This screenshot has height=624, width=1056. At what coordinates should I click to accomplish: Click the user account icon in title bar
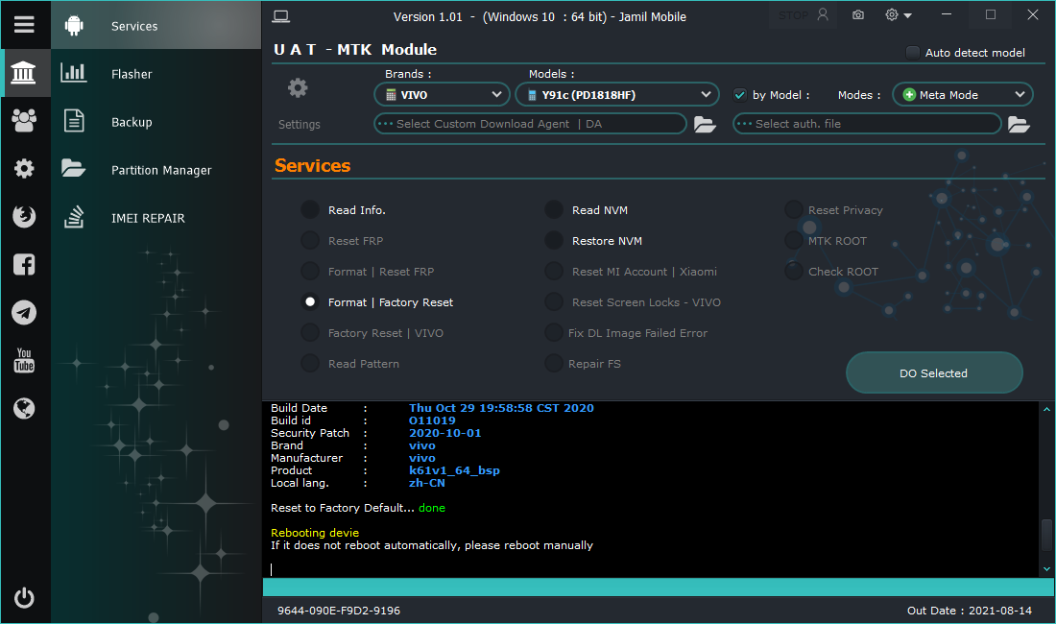823,14
